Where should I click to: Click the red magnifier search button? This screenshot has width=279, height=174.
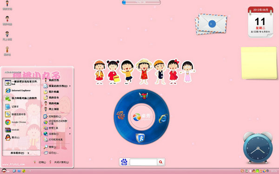(161, 162)
